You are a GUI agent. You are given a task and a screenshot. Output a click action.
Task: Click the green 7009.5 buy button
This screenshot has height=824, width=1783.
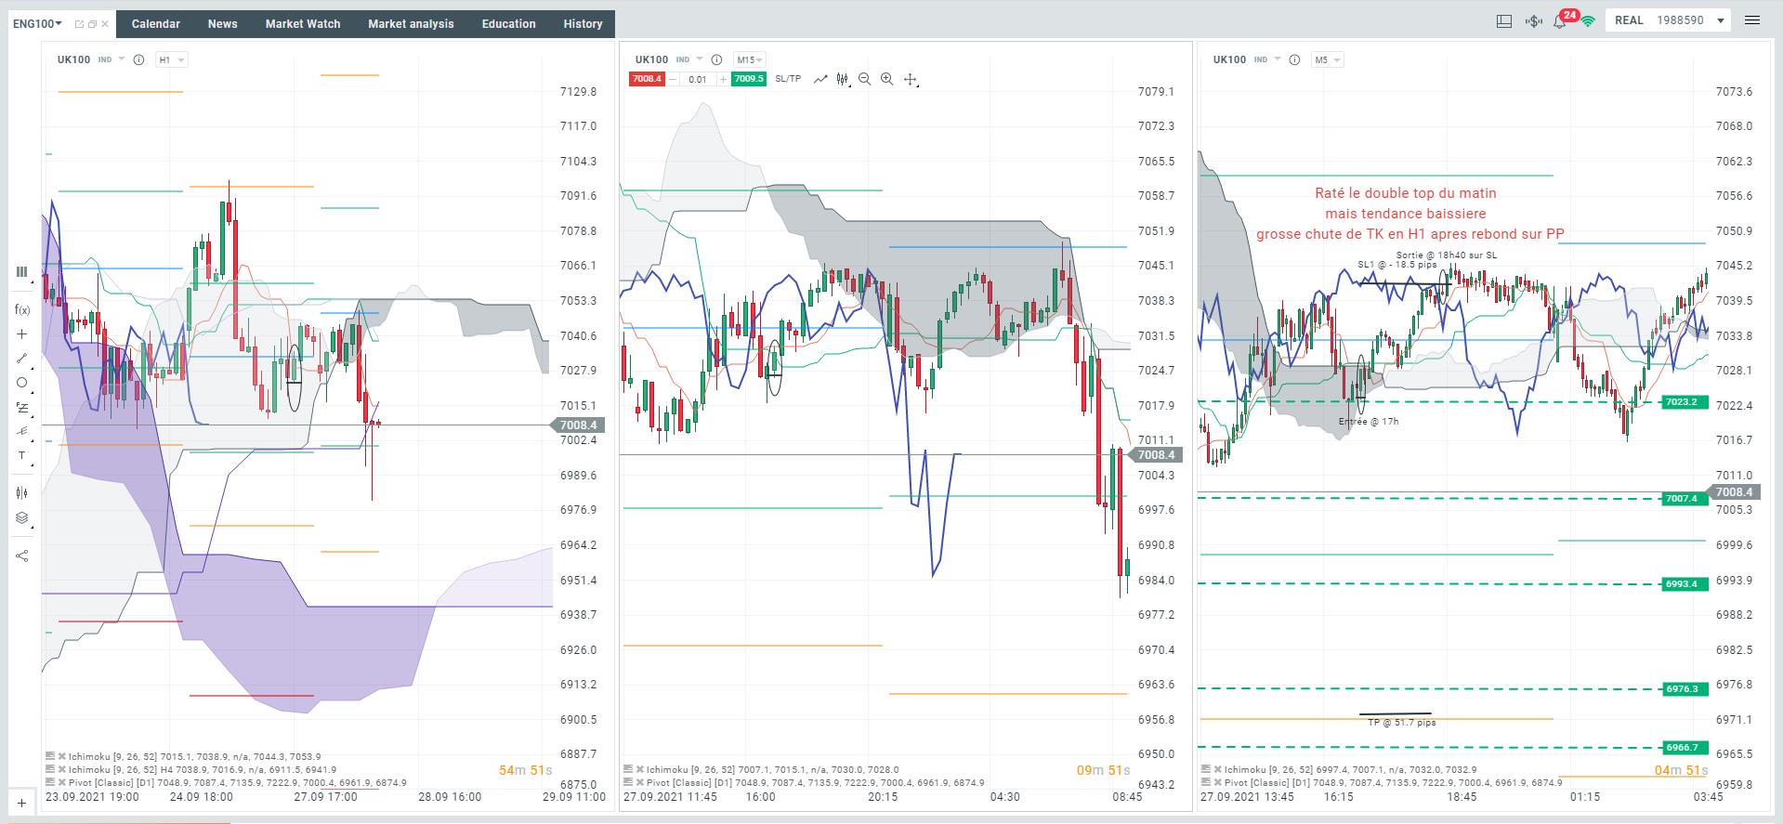tap(748, 79)
